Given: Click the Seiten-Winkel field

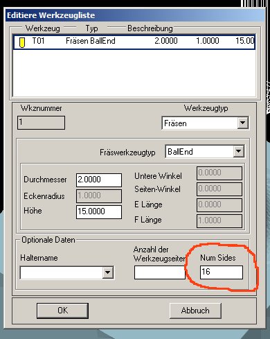Looking at the screenshot, I should (x=219, y=189).
